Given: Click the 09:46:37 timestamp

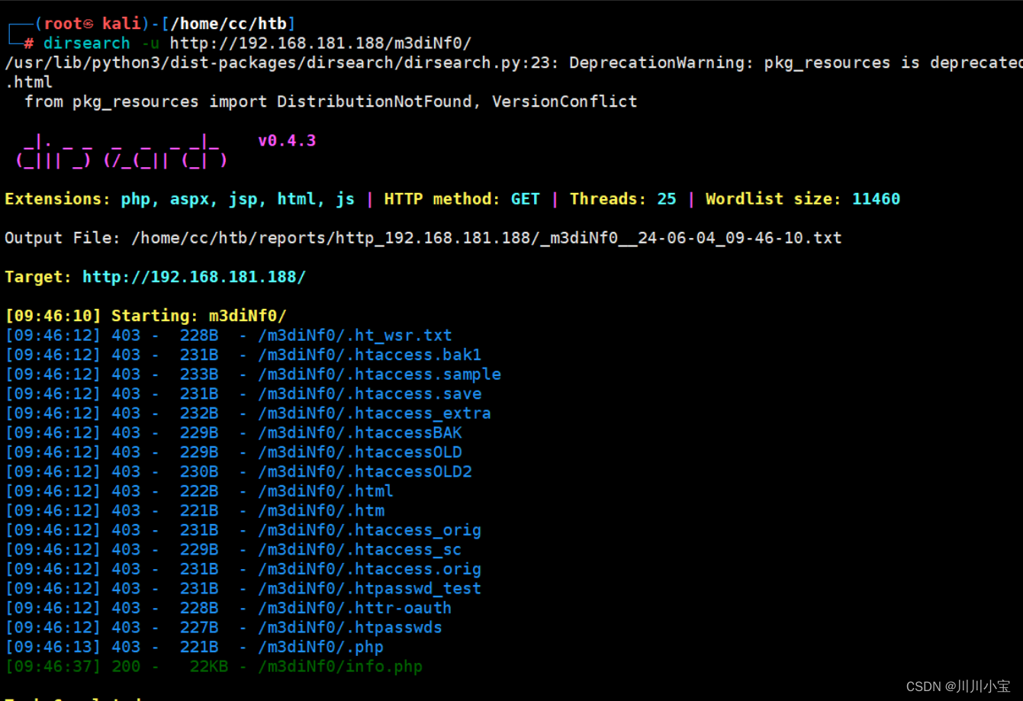Looking at the screenshot, I should coord(53,667).
